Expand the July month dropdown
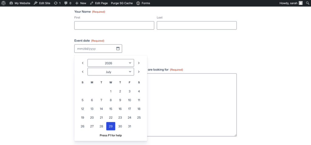 pos(111,72)
